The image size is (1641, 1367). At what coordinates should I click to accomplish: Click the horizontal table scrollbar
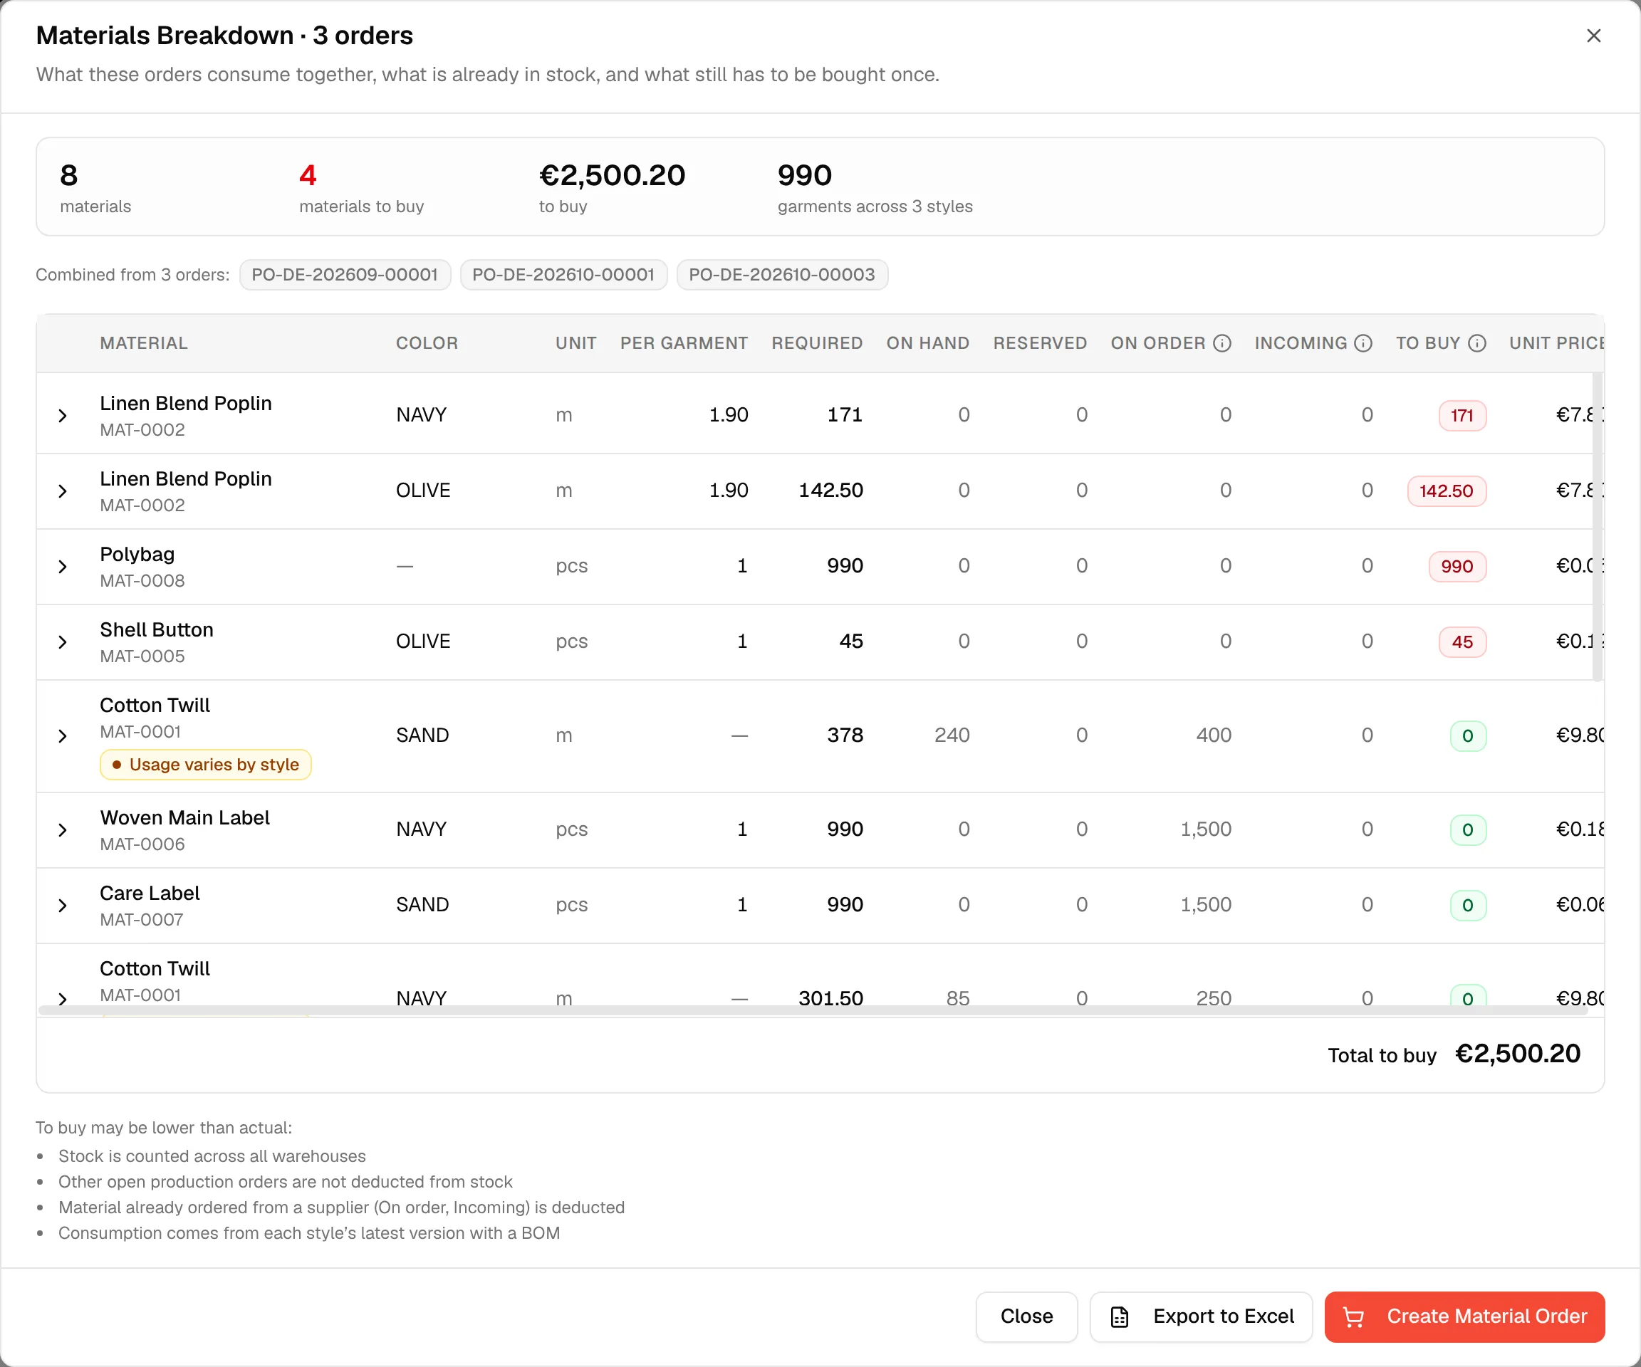(813, 1011)
